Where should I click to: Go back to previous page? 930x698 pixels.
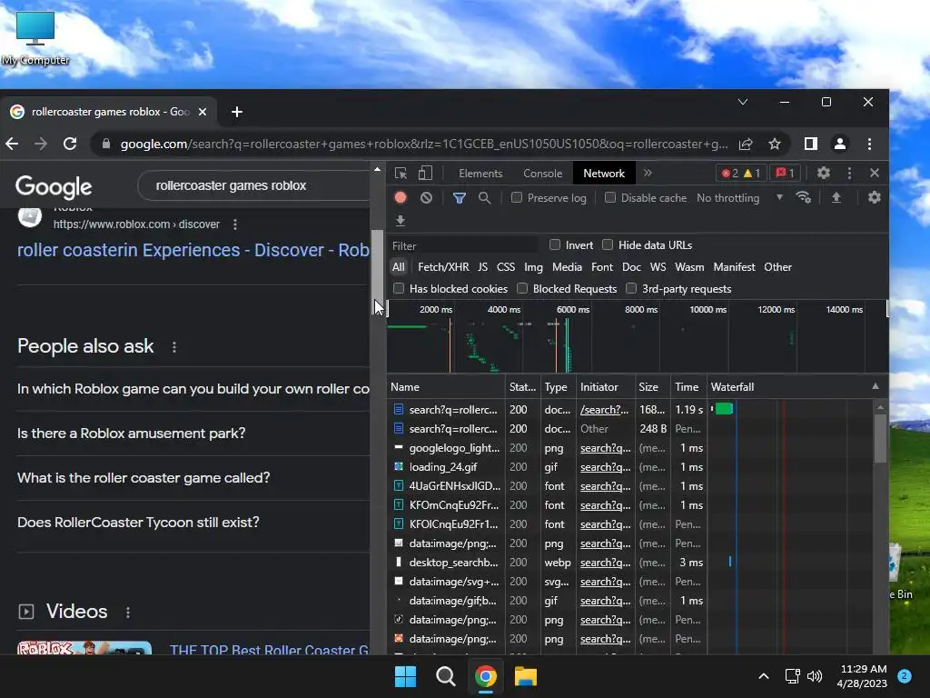point(12,144)
